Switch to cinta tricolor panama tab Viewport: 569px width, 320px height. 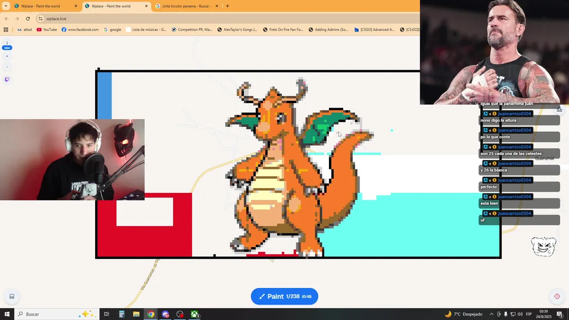point(187,6)
